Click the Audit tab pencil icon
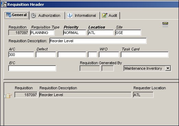 click(x=105, y=15)
